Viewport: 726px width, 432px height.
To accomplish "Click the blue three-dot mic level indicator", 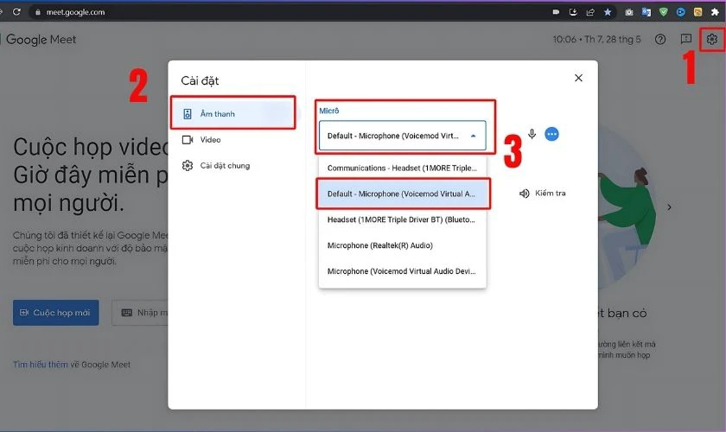I will 551,134.
